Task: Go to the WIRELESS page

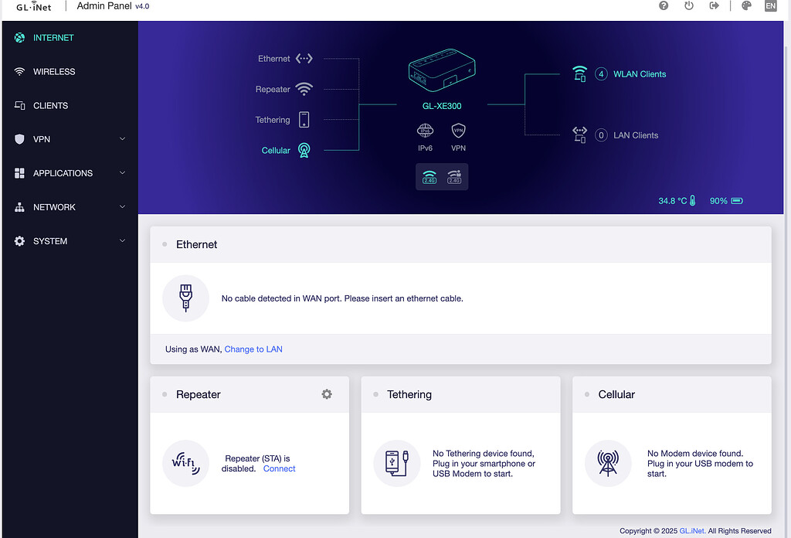Action: pos(54,72)
